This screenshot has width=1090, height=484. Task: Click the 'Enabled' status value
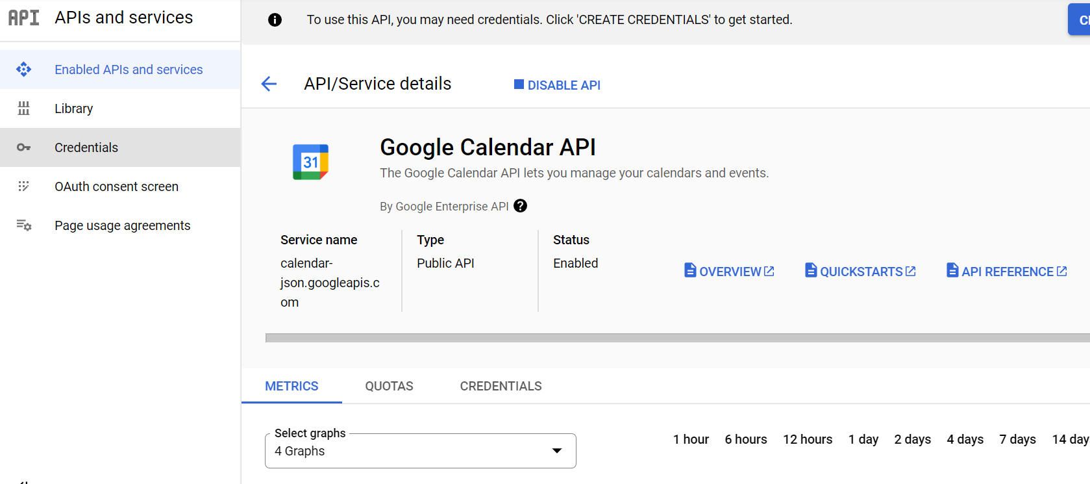pos(575,263)
